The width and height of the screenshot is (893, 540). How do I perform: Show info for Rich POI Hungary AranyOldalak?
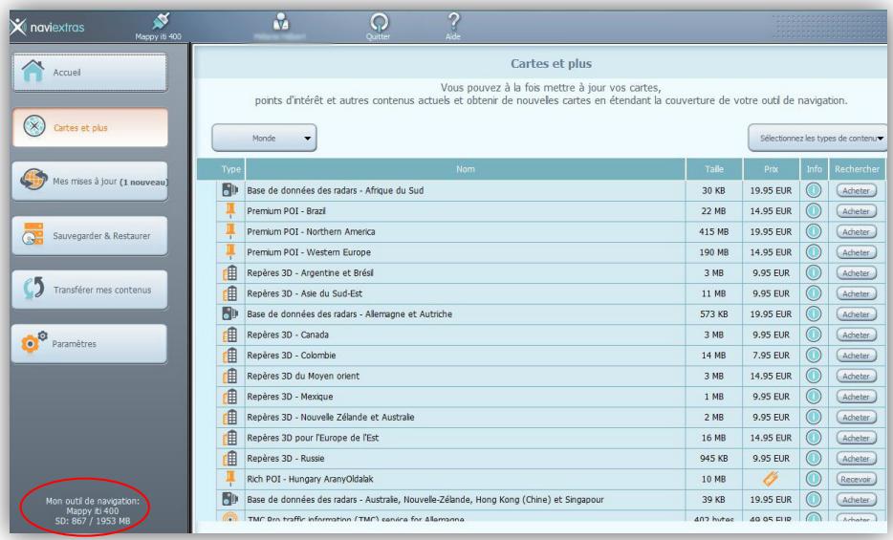click(x=814, y=479)
